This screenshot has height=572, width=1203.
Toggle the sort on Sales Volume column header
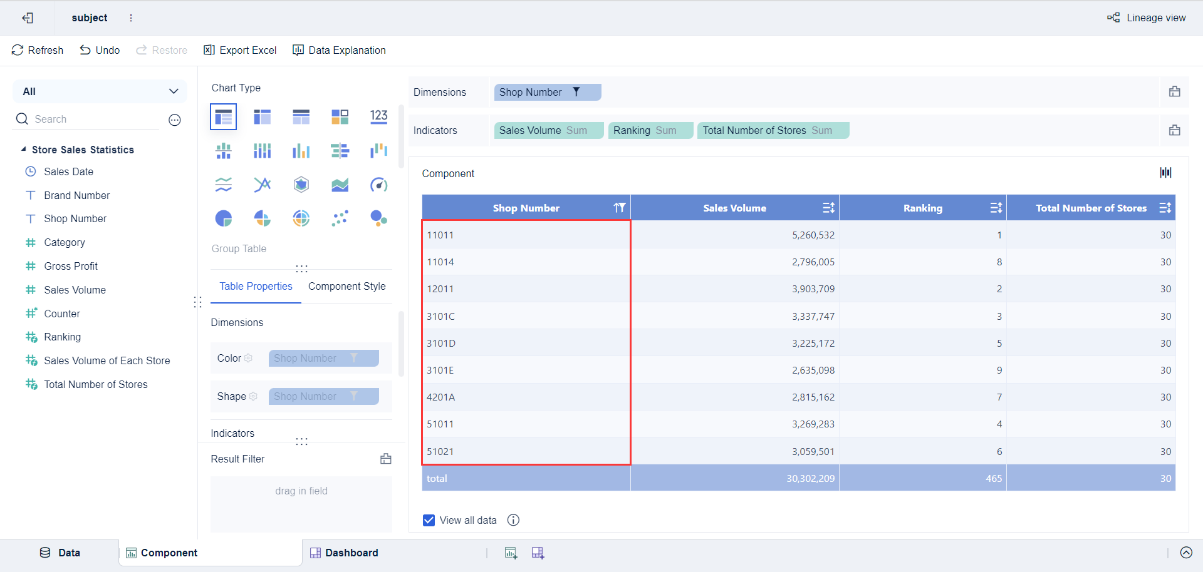pos(828,207)
